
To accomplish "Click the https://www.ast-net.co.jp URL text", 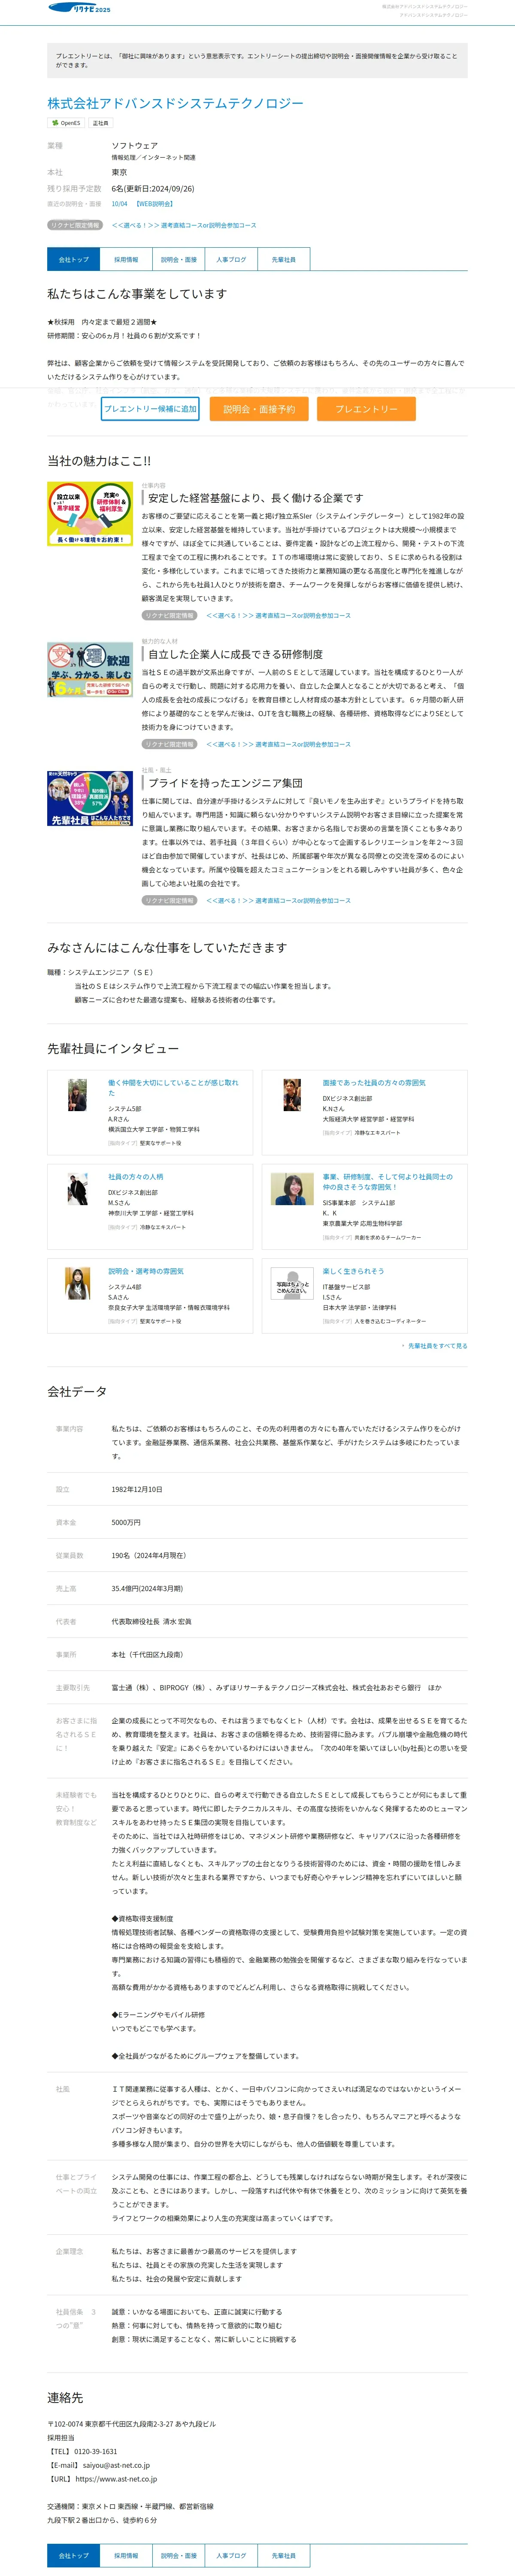I will [x=116, y=2479].
